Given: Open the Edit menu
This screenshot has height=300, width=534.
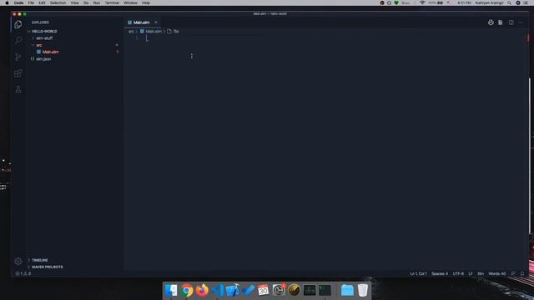Looking at the screenshot, I should (42, 2).
